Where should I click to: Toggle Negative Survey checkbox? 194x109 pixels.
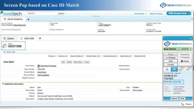(39, 78)
